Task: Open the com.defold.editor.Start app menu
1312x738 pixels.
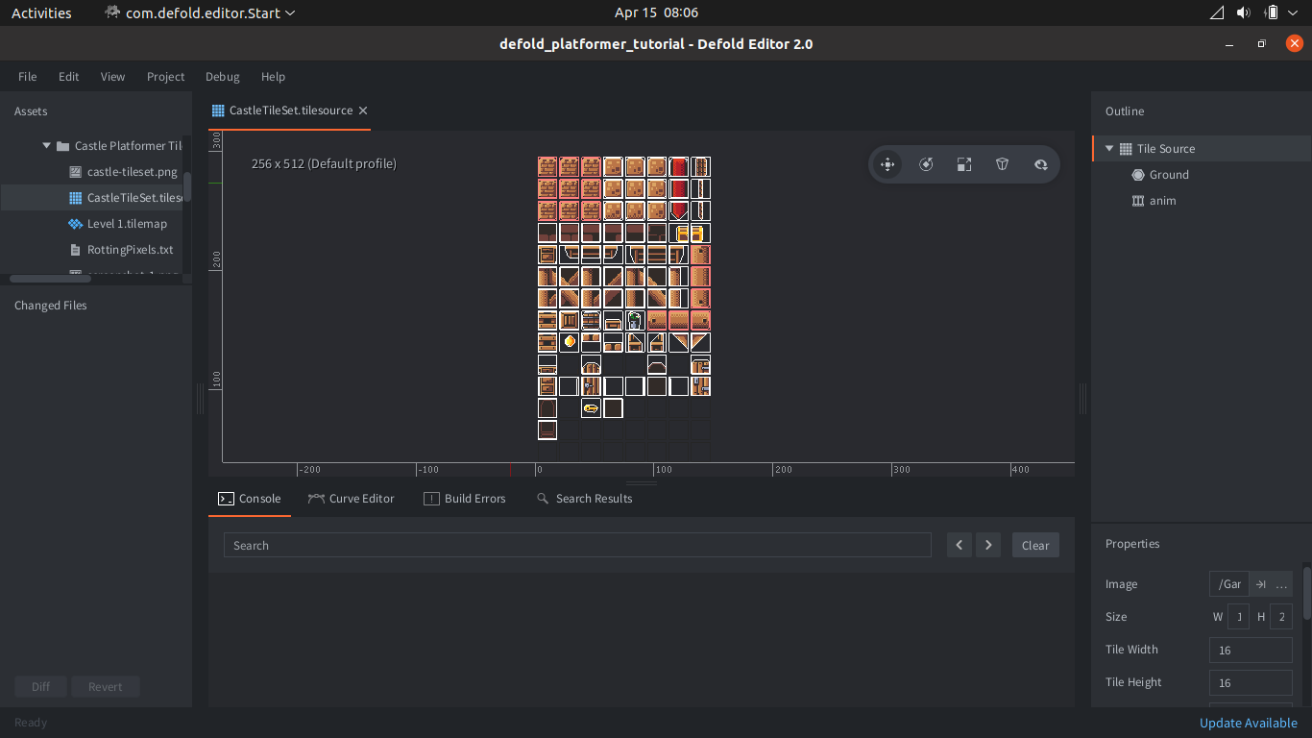Action: pyautogui.click(x=200, y=12)
